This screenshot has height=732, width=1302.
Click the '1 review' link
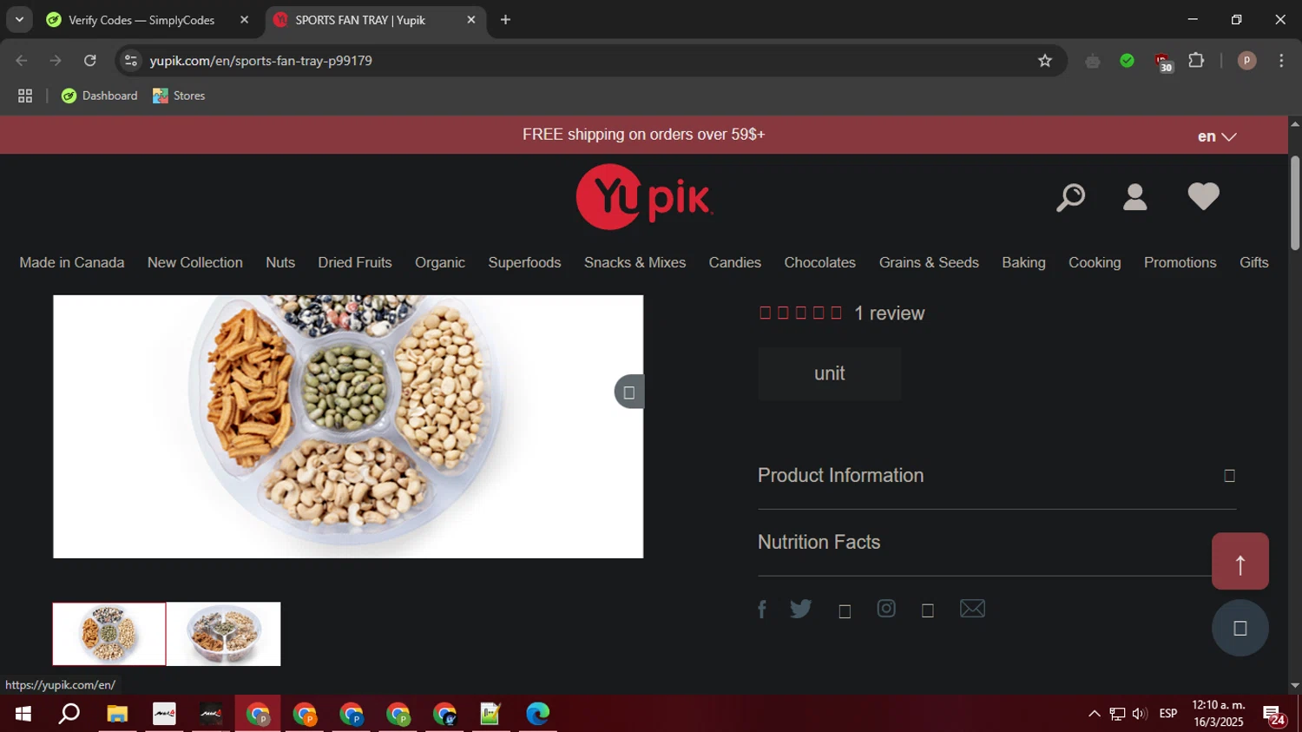tap(889, 313)
